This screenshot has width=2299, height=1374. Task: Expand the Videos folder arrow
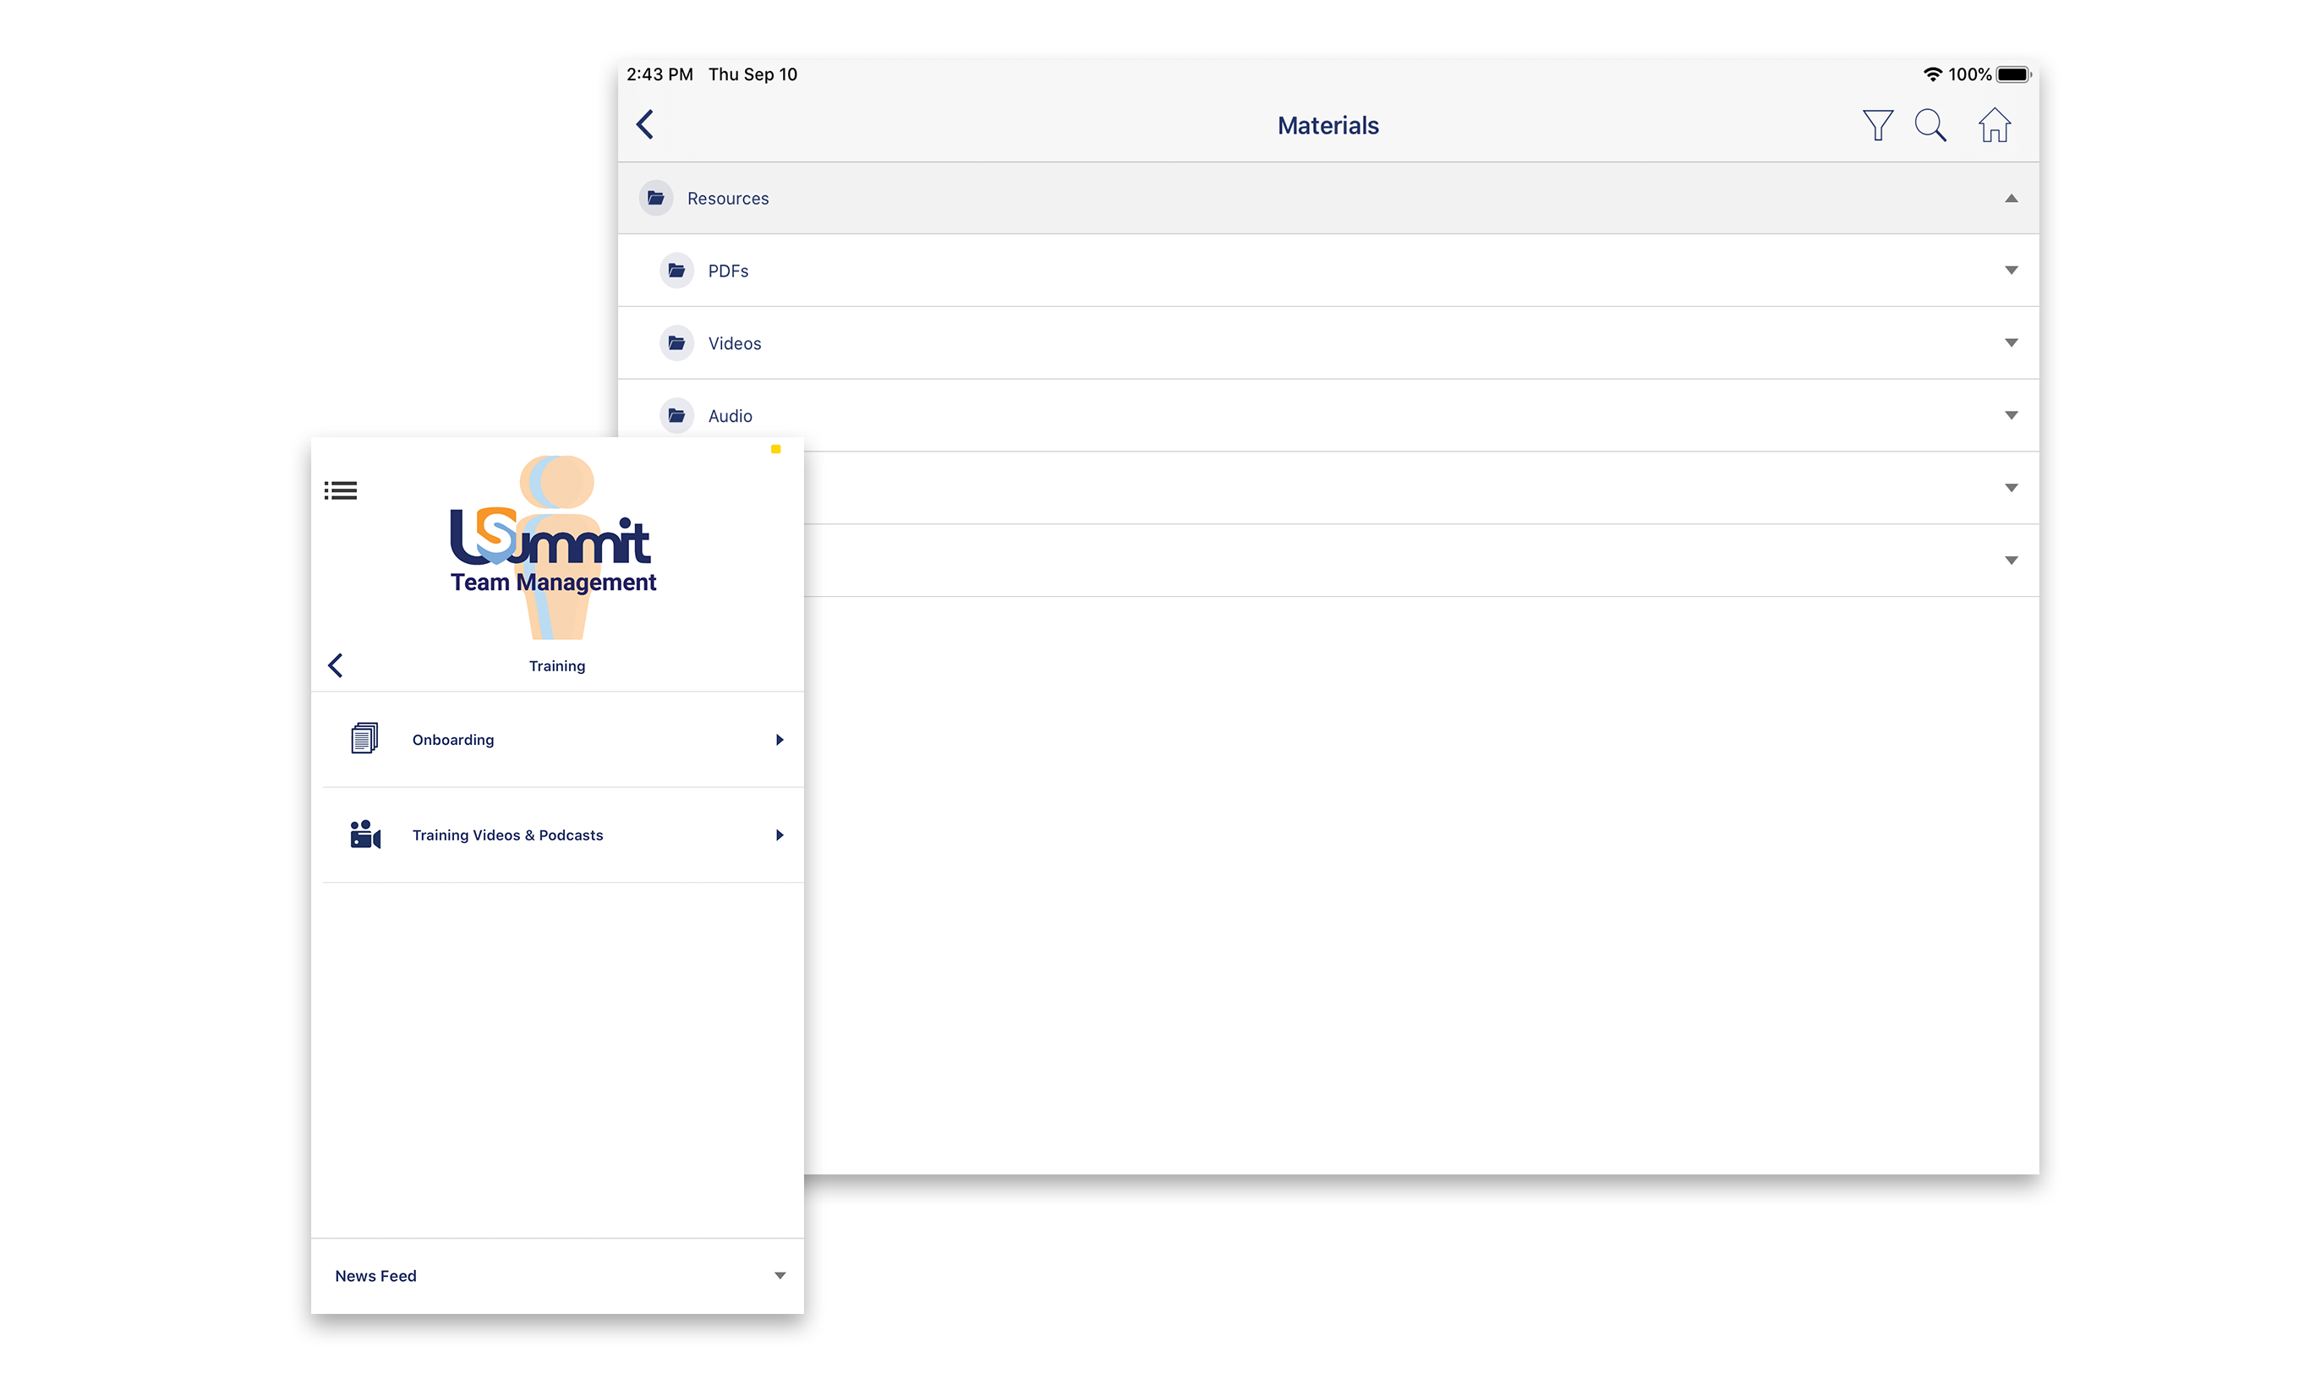2011,342
